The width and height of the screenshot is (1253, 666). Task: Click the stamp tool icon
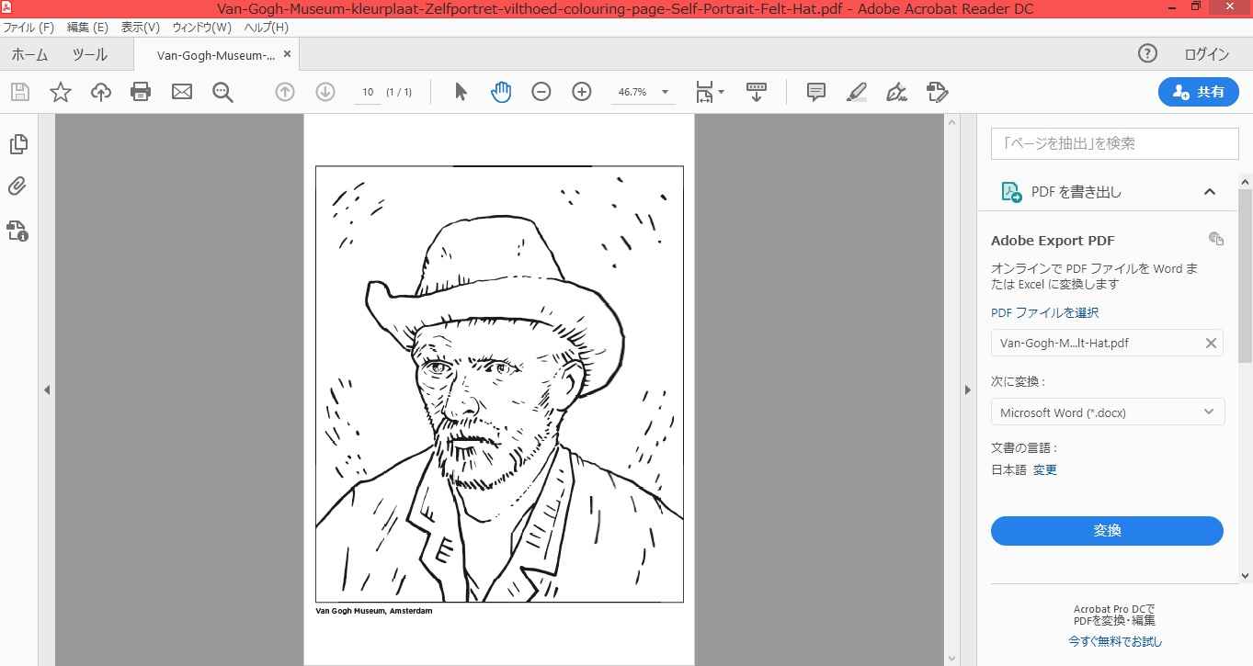click(x=937, y=92)
